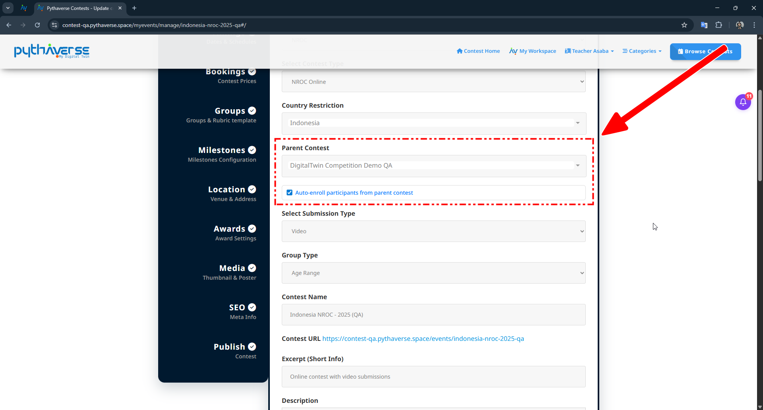Screen dimensions: 763x410
Task: Click the pinned Pythaverse tab icon
Action: coord(24,8)
